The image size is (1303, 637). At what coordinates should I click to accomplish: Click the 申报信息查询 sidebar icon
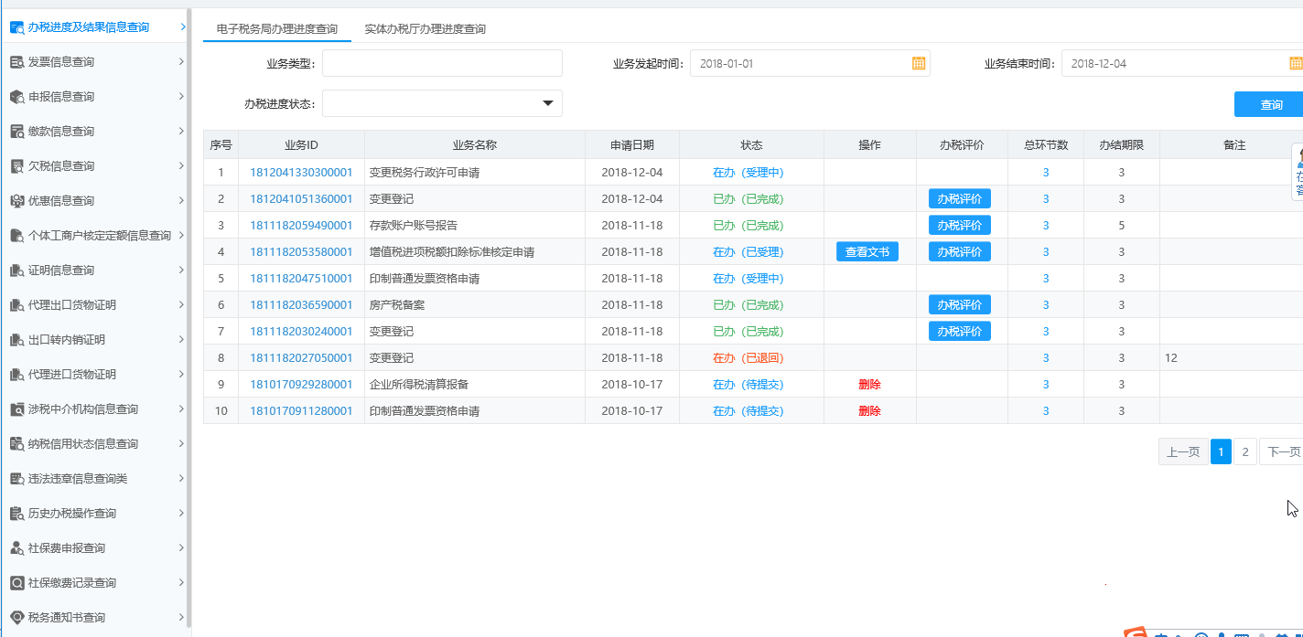(16, 97)
